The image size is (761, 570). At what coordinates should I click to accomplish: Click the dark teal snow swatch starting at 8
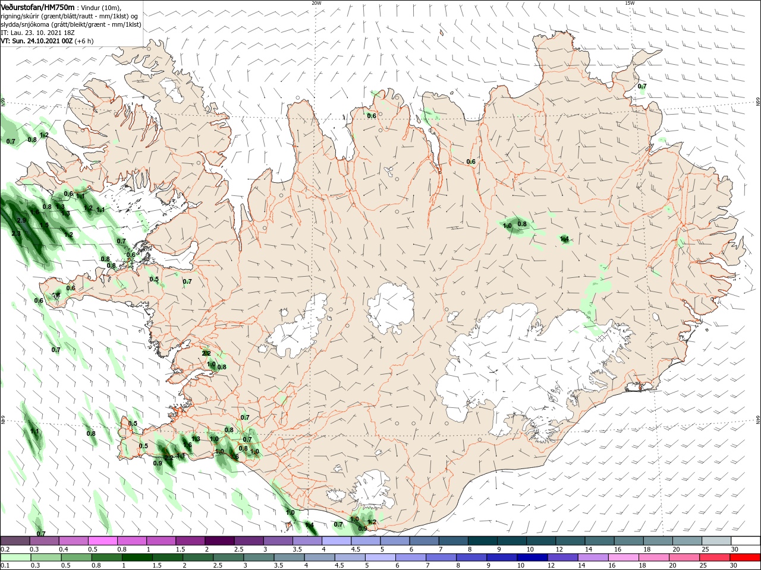(483, 541)
